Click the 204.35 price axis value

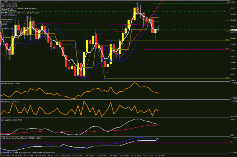pyautogui.click(x=234, y=80)
